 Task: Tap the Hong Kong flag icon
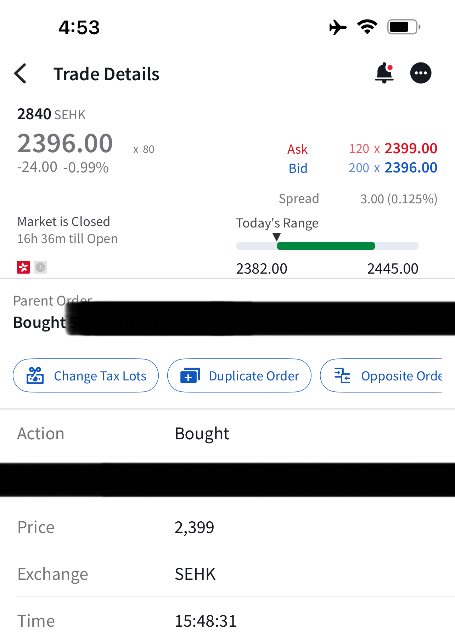click(23, 267)
